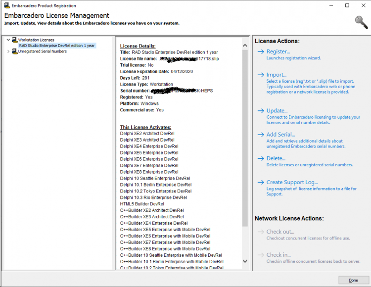Click the key icon in the header
This screenshot has width=371, height=287.
point(361,22)
